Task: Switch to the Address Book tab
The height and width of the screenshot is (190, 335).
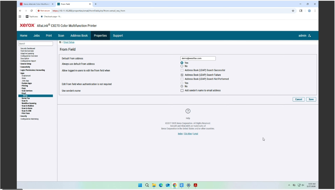Action: pos(79,35)
